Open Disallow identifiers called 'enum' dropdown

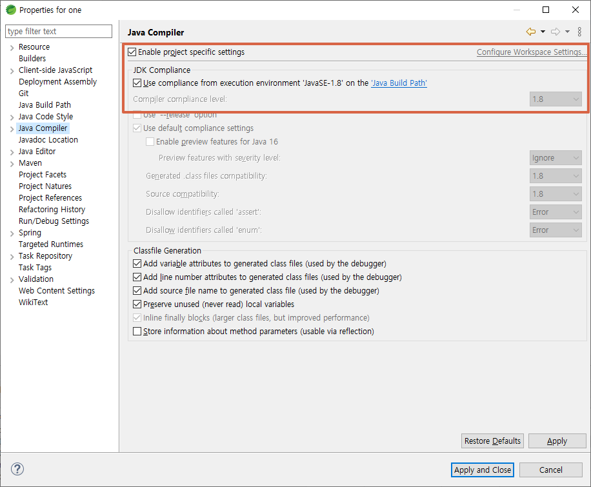tap(556, 230)
